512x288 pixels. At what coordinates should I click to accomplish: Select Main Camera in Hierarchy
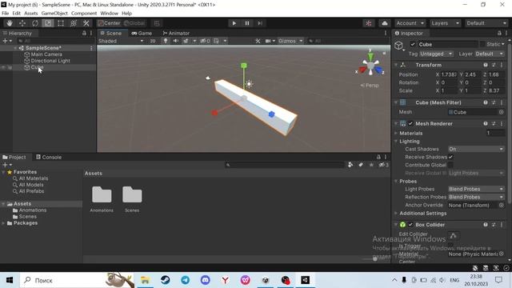pos(46,54)
